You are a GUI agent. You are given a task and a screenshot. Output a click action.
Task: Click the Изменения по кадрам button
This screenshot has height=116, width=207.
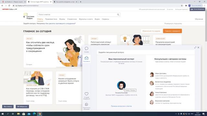[151, 31]
